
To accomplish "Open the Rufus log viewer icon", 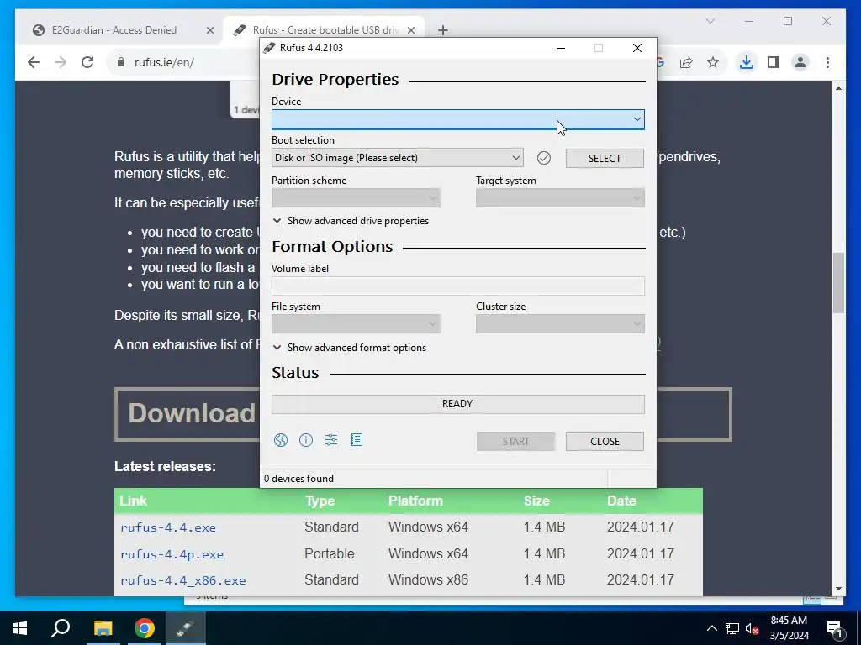I will (357, 440).
